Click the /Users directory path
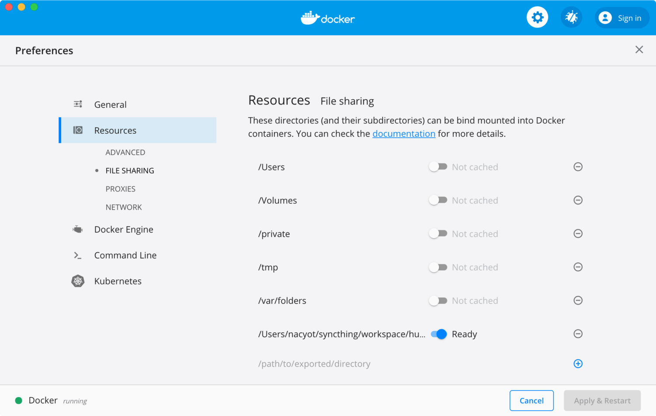Image resolution: width=656 pixels, height=416 pixels. click(x=272, y=167)
